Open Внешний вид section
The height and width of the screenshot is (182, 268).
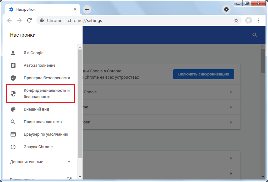pos(40,109)
